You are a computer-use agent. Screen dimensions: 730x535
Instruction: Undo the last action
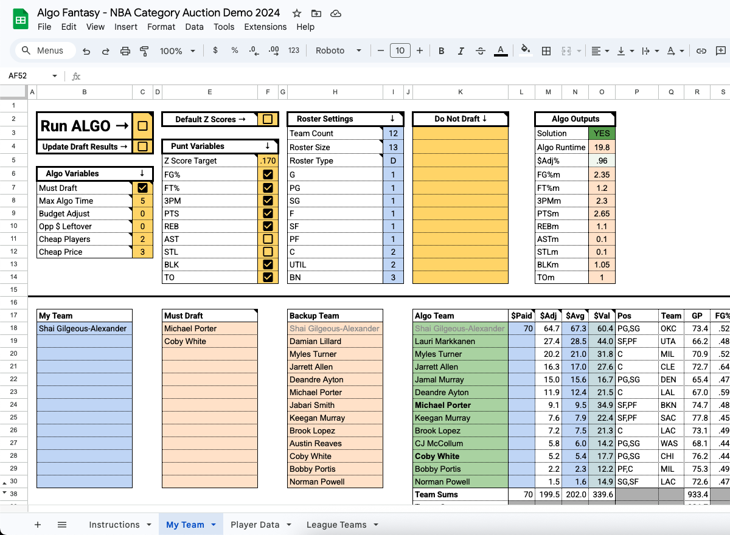tap(86, 51)
